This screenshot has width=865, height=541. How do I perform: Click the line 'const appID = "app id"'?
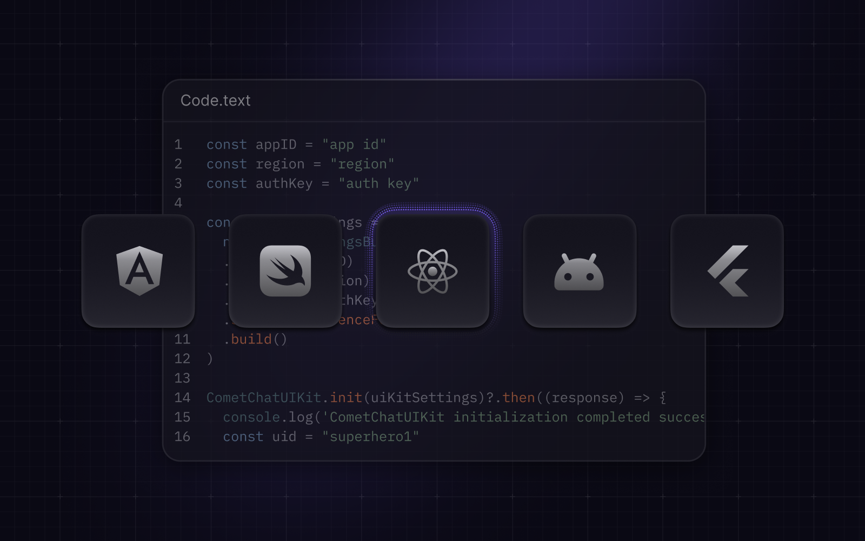coord(296,144)
